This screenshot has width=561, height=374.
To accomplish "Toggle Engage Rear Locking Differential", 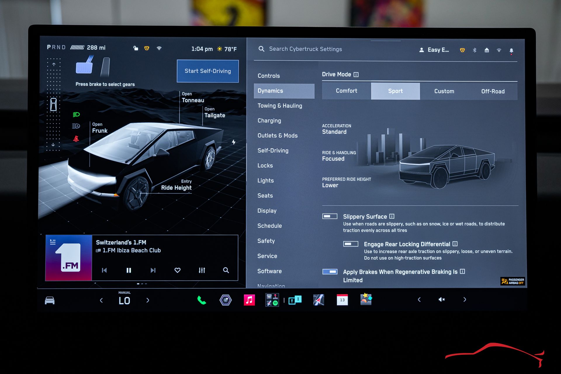I will (351, 244).
